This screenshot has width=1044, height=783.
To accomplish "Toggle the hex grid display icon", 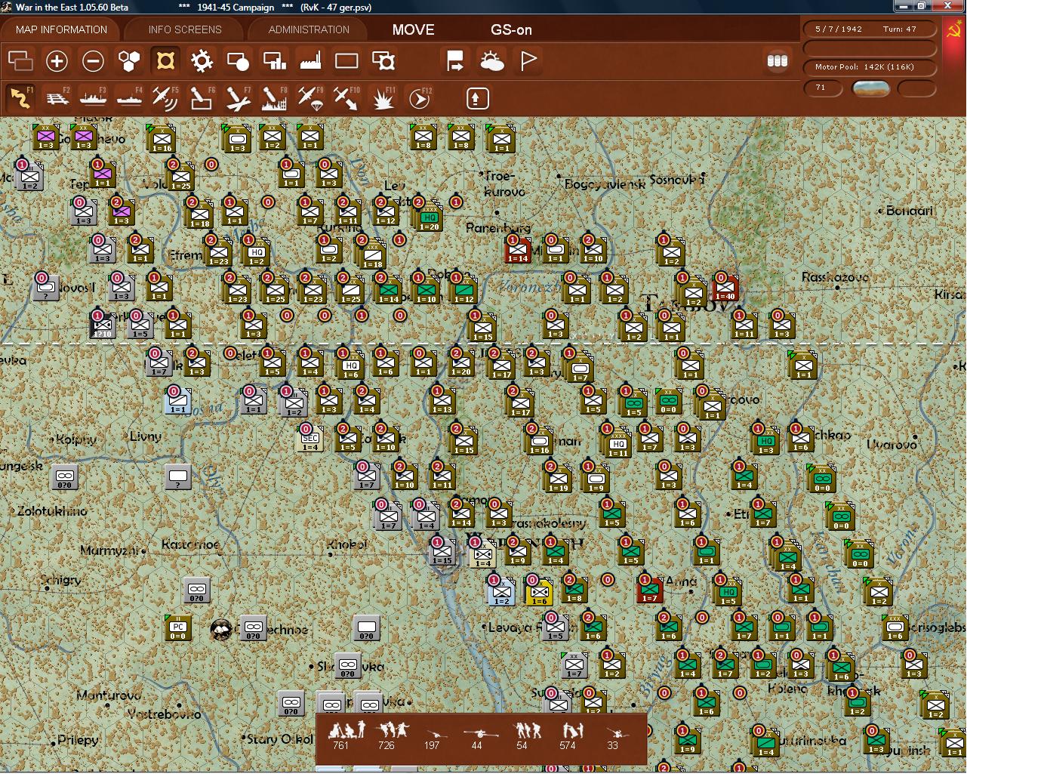I will click(x=129, y=60).
